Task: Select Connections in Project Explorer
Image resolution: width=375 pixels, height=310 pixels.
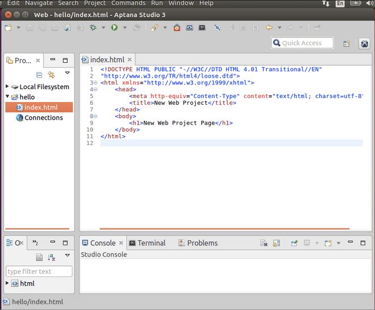Action: (40, 118)
